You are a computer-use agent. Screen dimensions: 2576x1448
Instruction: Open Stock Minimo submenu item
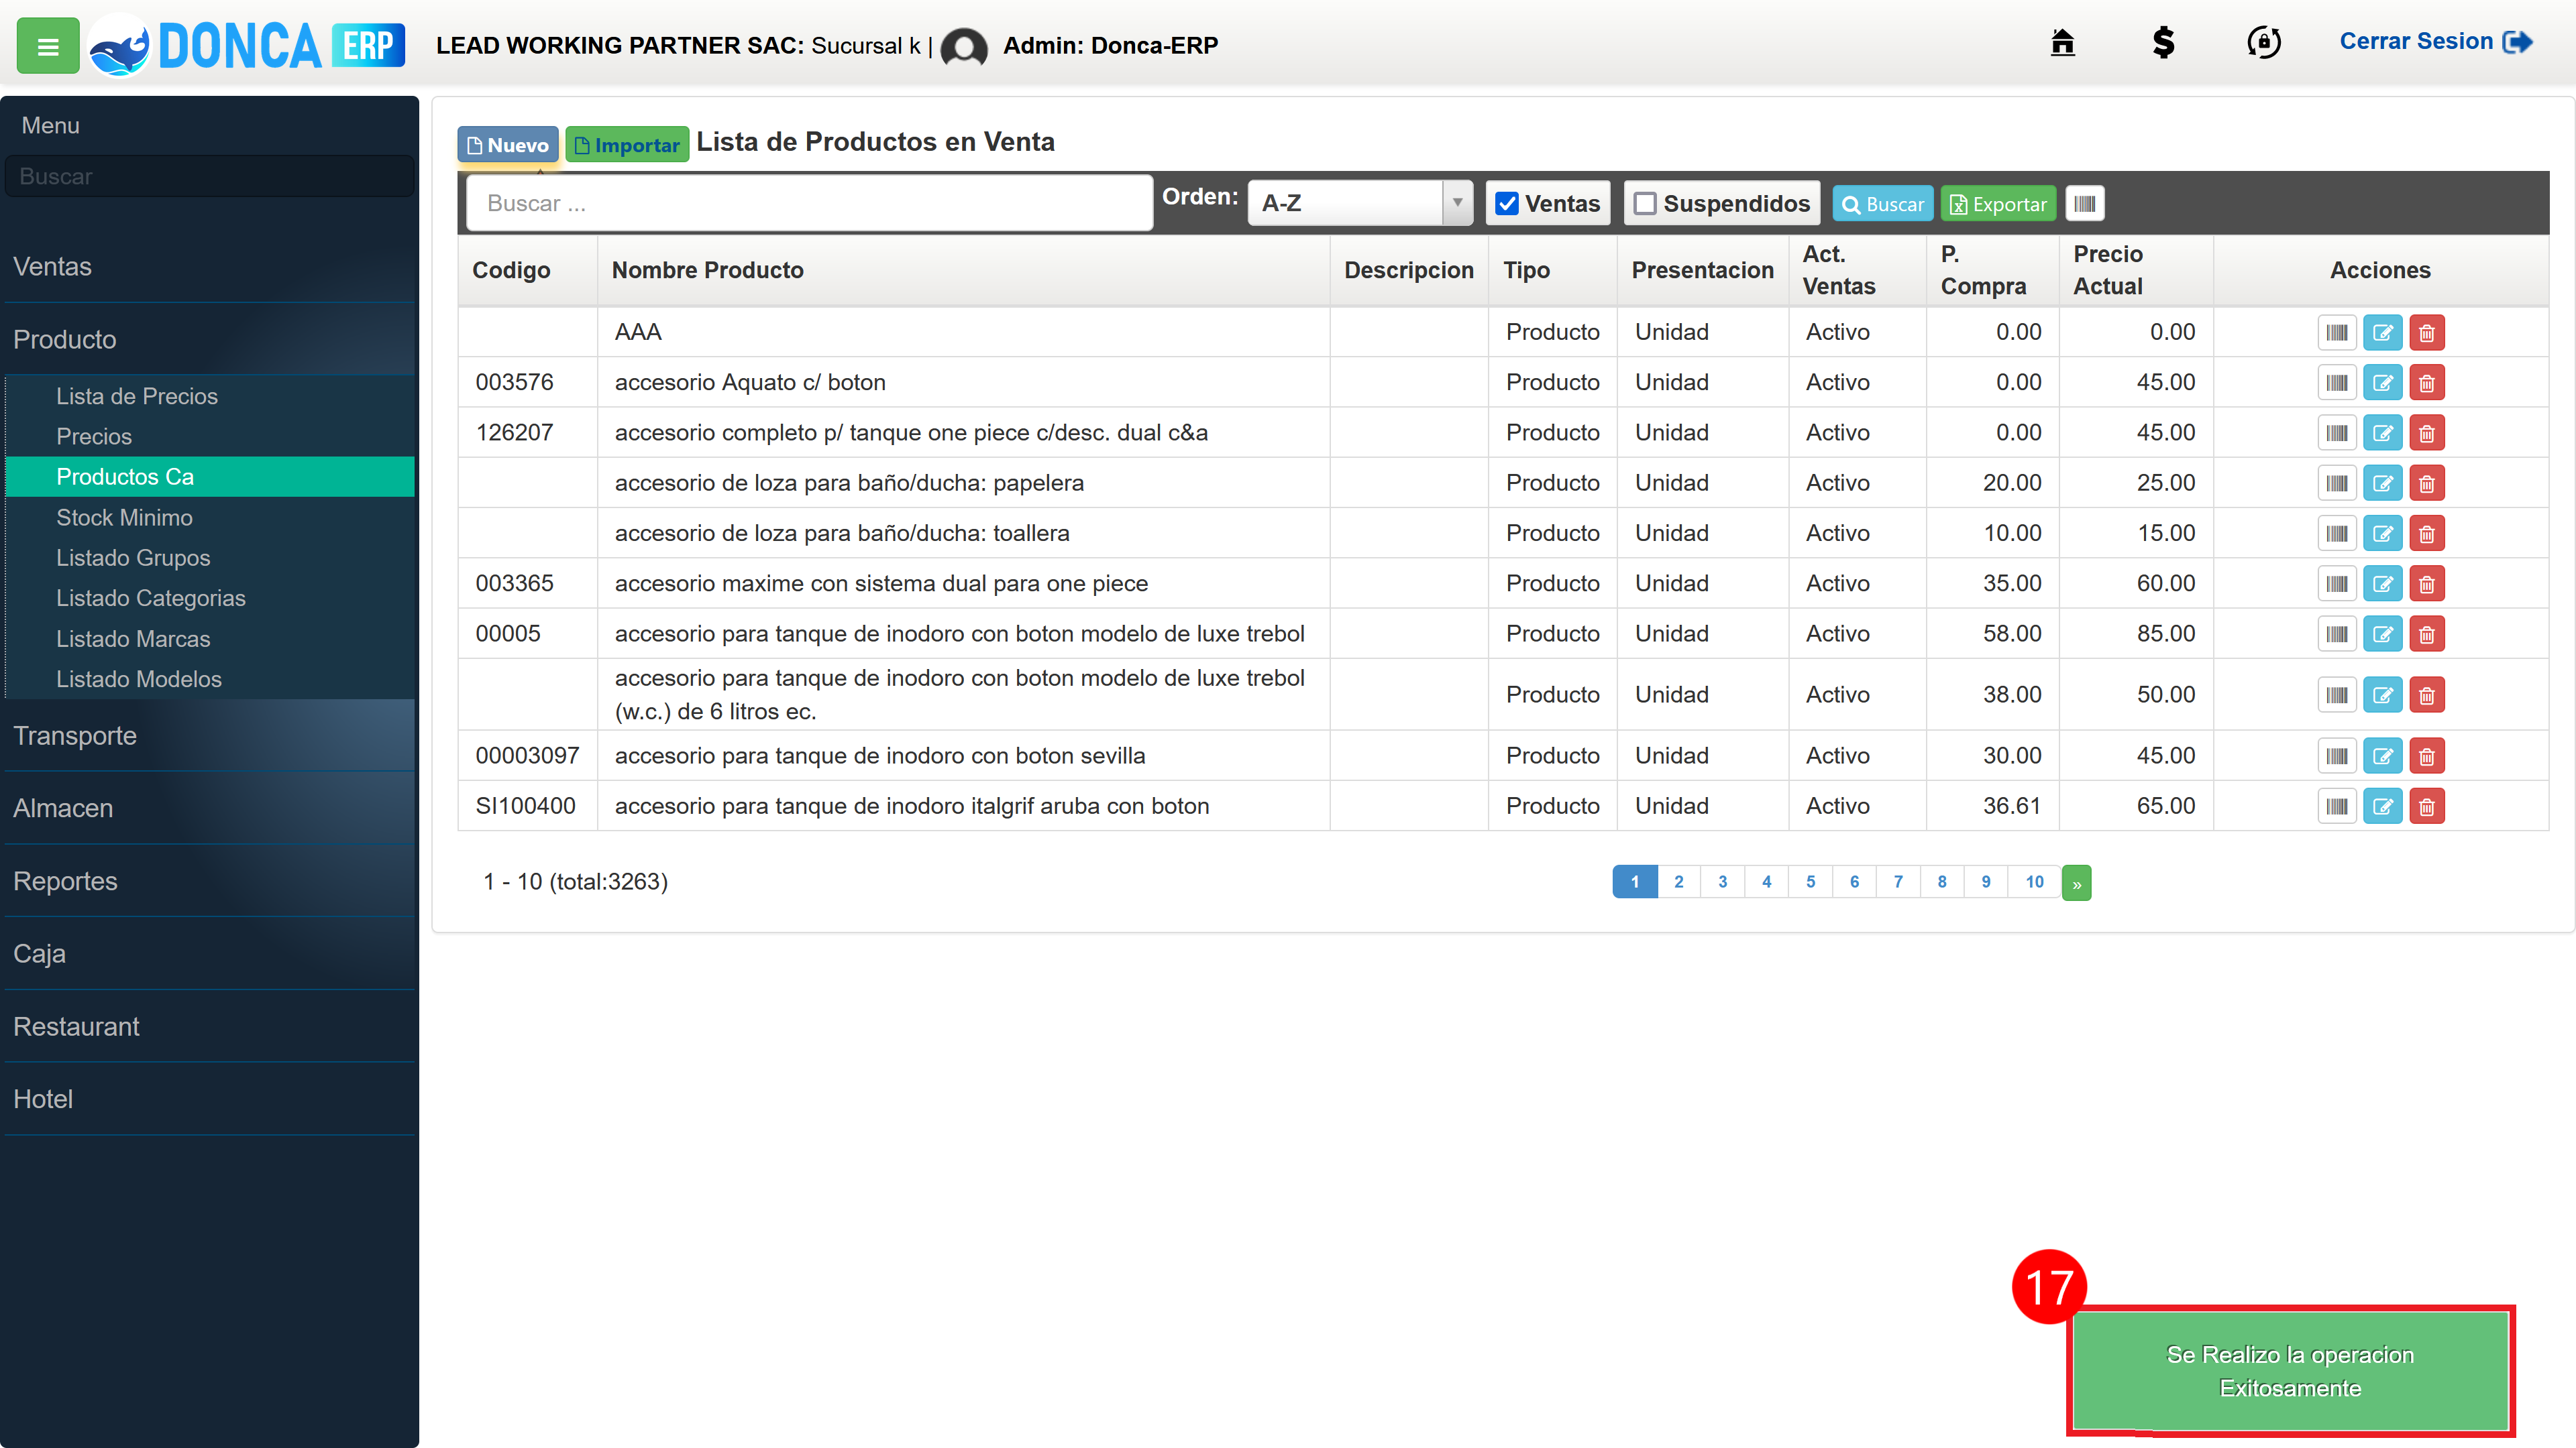coord(210,518)
